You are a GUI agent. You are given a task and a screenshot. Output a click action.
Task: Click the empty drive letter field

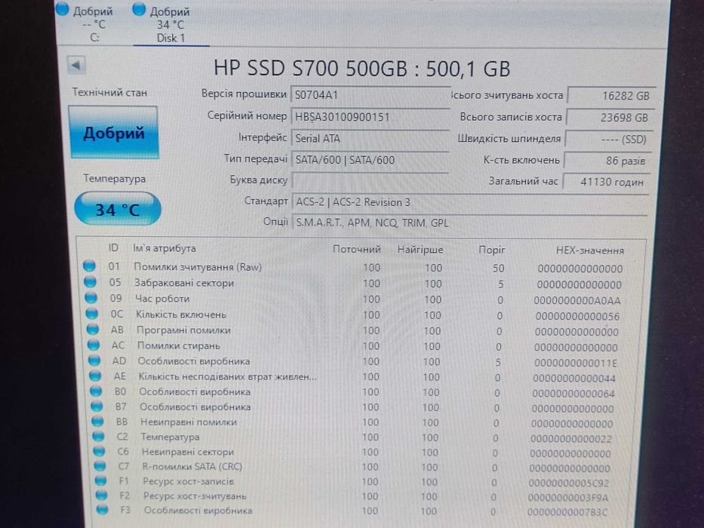(370, 180)
